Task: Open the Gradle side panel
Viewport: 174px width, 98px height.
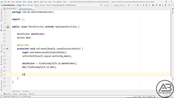Action: 173,11
